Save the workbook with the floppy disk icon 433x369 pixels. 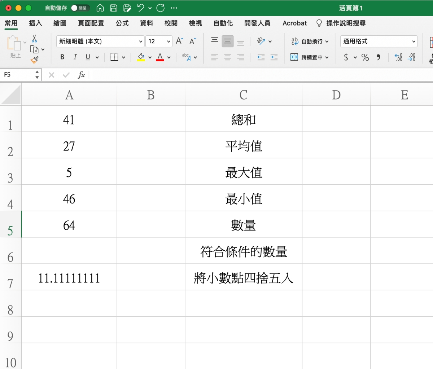pyautogui.click(x=114, y=8)
